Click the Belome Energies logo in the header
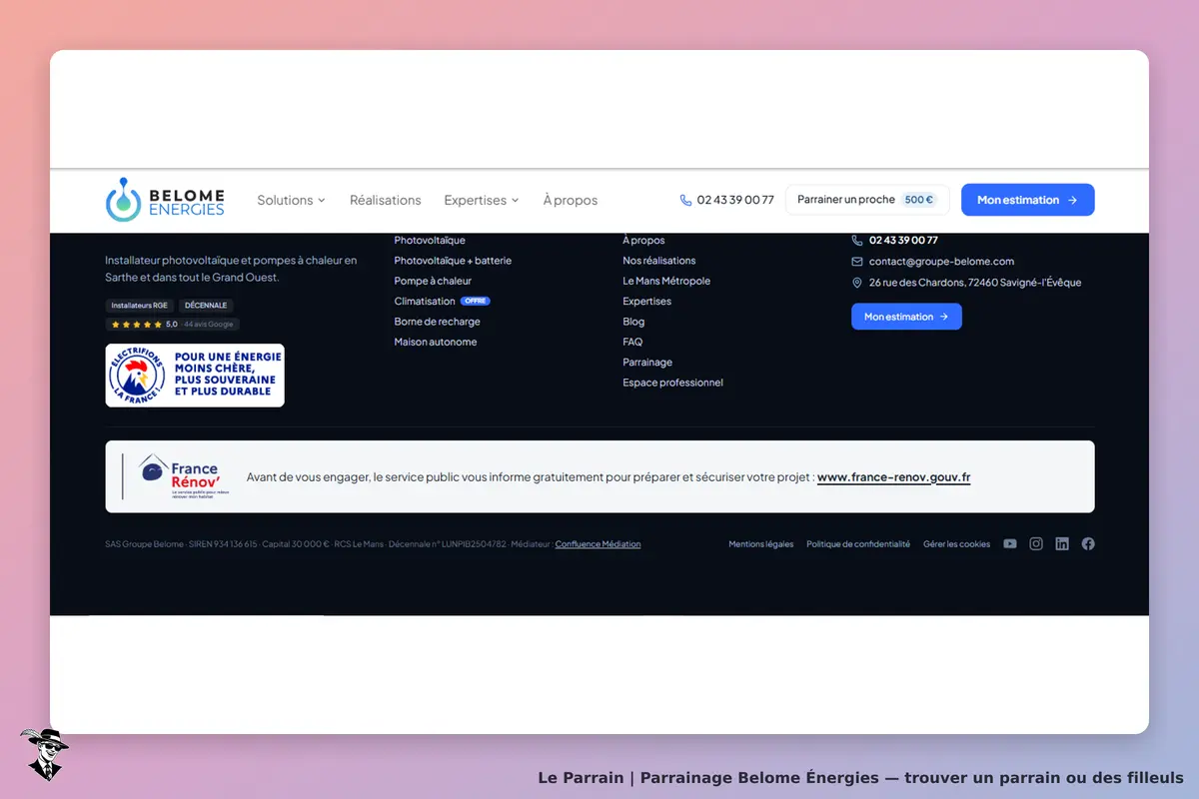 coord(165,200)
